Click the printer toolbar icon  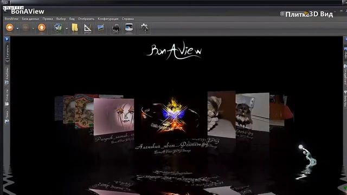pos(116,28)
